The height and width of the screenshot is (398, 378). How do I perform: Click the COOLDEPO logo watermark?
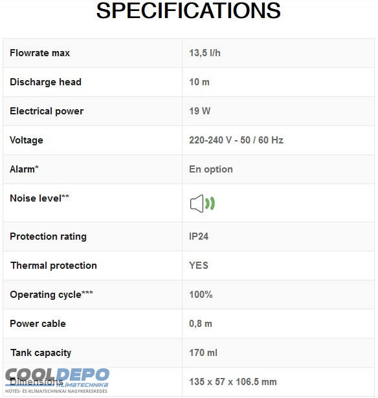click(x=57, y=381)
